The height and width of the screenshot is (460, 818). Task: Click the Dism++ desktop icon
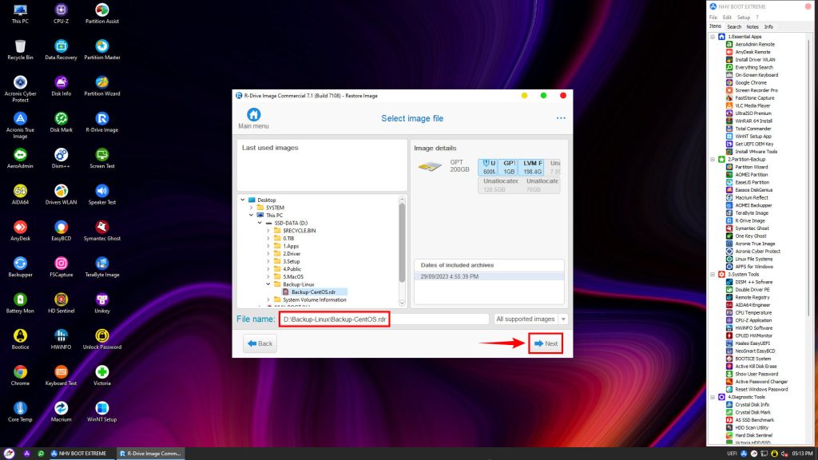pyautogui.click(x=61, y=159)
